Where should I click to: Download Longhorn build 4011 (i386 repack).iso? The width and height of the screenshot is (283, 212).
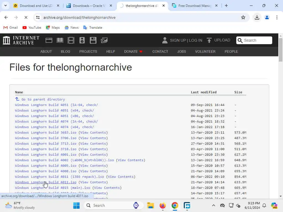click(60, 177)
